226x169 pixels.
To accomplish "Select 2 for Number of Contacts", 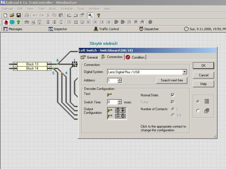I will click(173, 109).
